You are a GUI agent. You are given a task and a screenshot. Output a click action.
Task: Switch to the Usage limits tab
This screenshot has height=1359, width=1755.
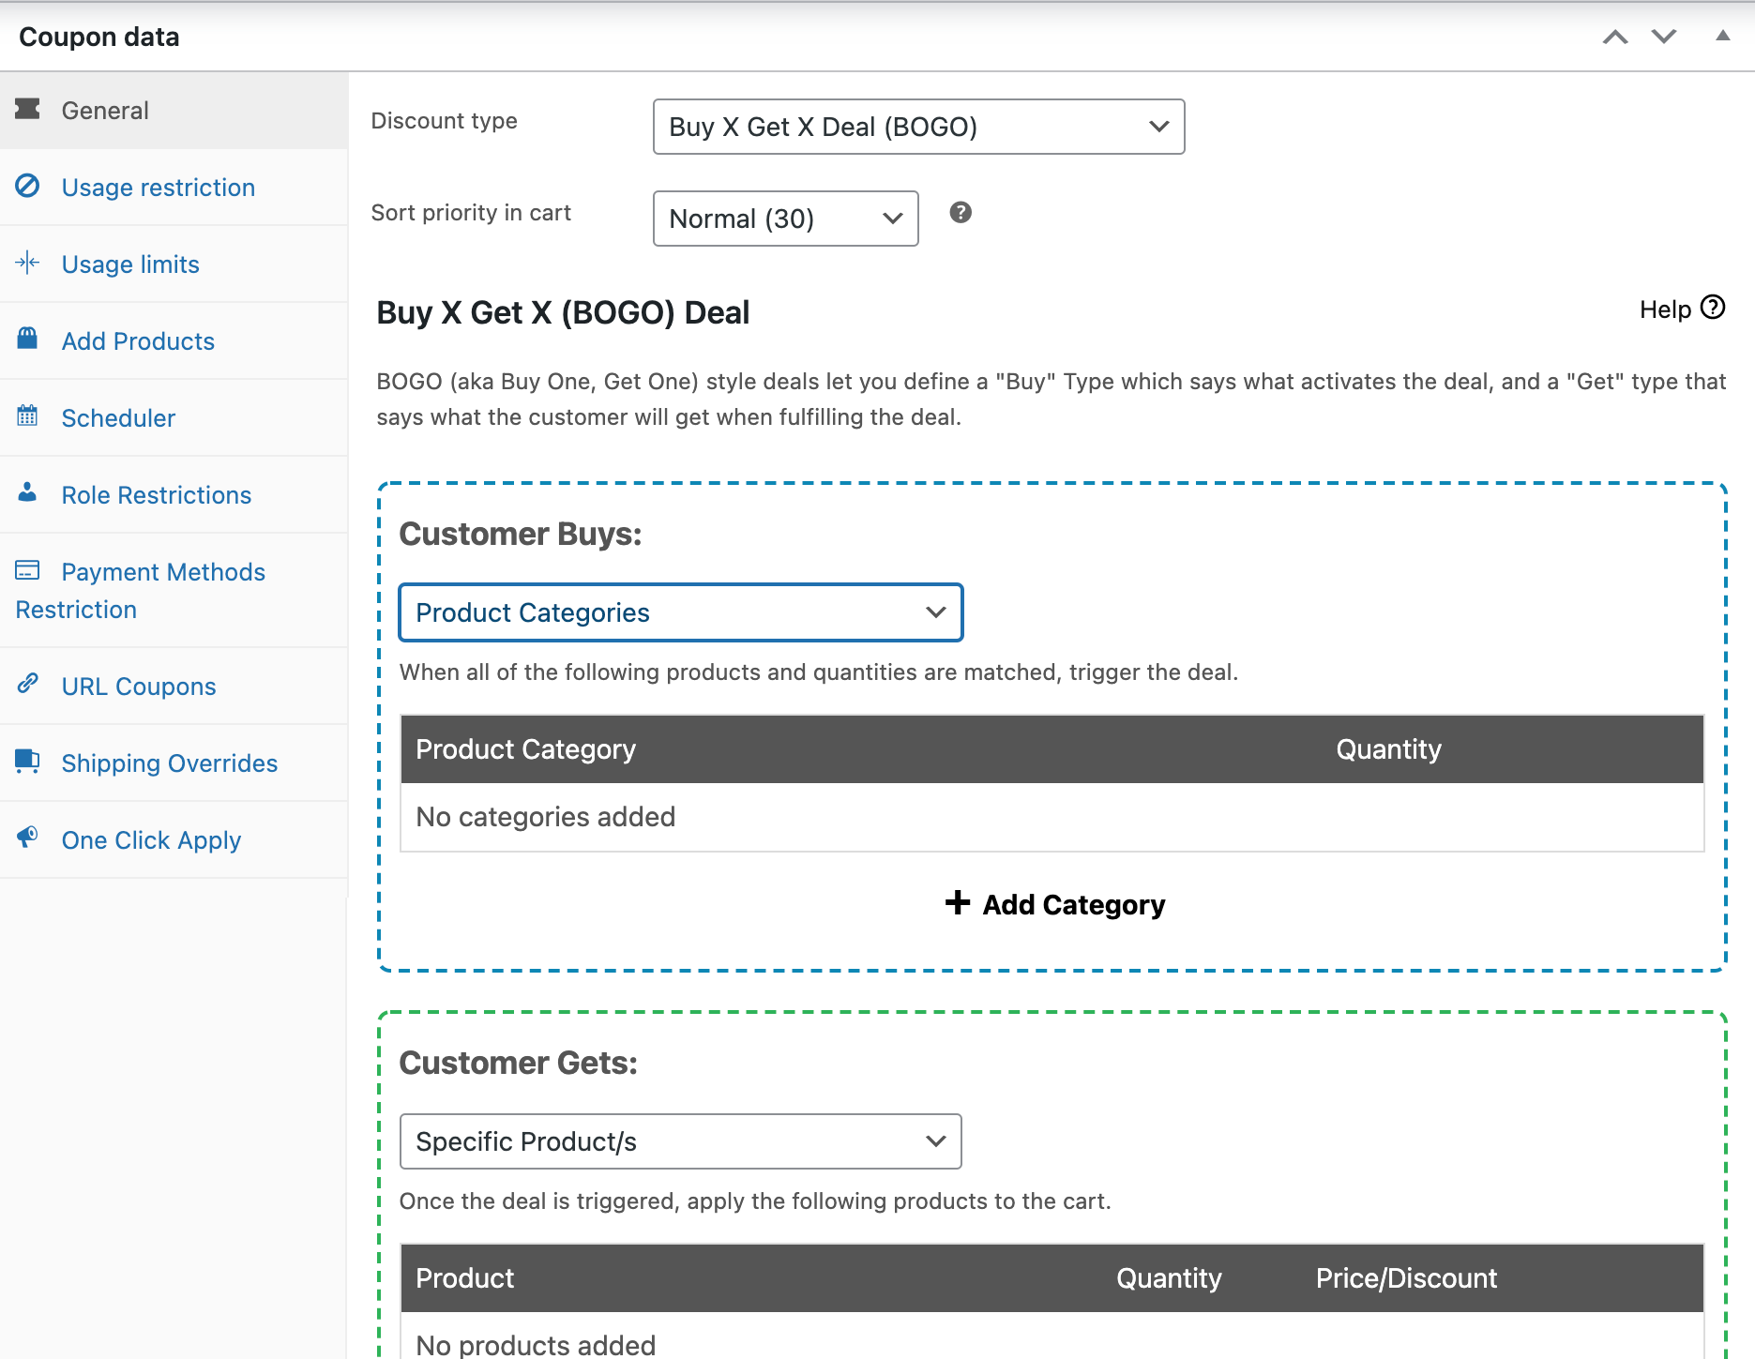pos(130,264)
